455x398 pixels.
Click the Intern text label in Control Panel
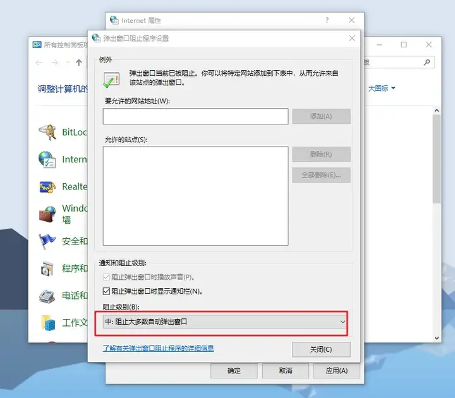coord(75,159)
